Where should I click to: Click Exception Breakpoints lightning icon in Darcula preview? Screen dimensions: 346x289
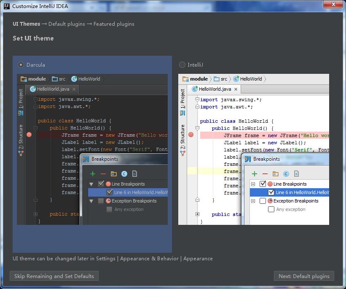(x=108, y=201)
